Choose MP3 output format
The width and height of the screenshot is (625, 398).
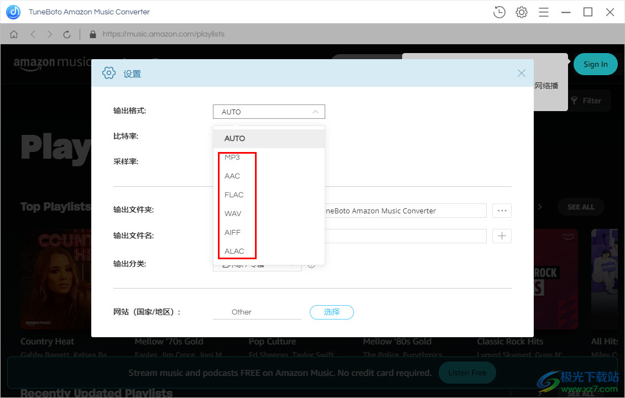[269, 158]
